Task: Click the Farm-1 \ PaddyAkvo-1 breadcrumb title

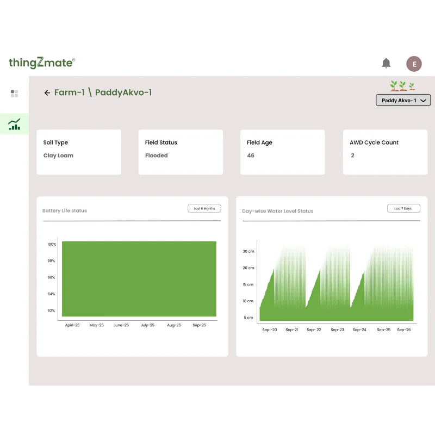Action: pos(103,92)
